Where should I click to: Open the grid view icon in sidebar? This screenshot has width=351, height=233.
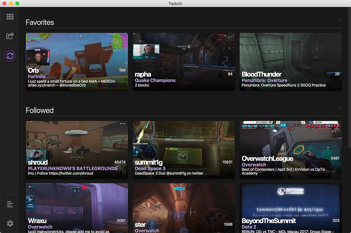[10, 16]
